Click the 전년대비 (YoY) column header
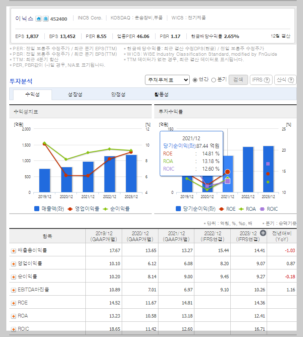303x337 pixels. (282, 236)
